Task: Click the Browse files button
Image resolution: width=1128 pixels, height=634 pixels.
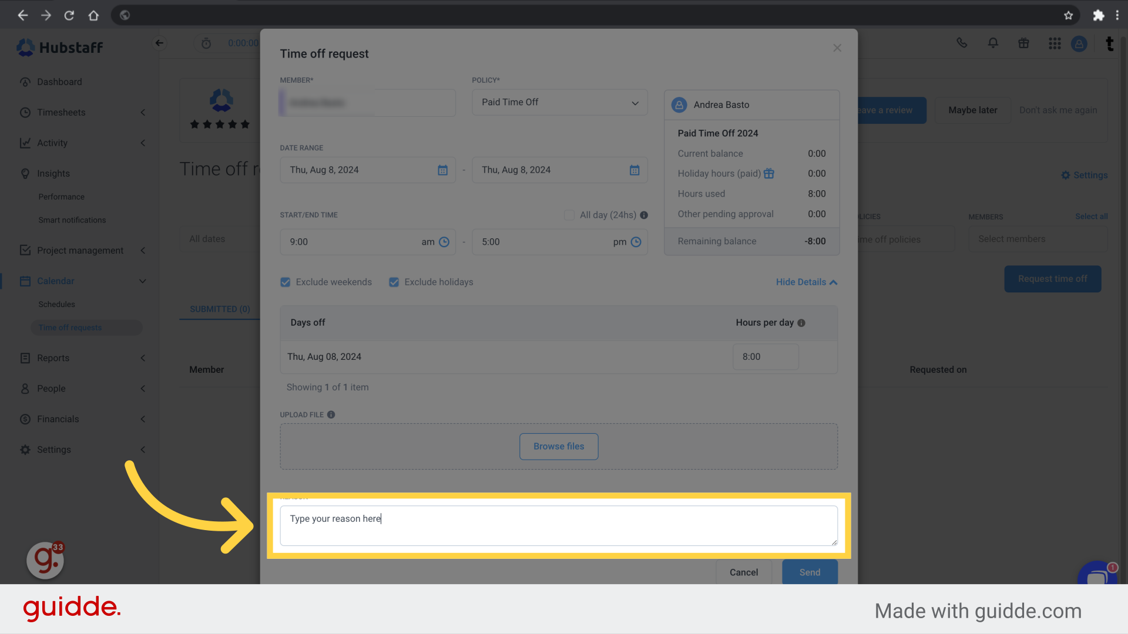Action: coord(558,446)
